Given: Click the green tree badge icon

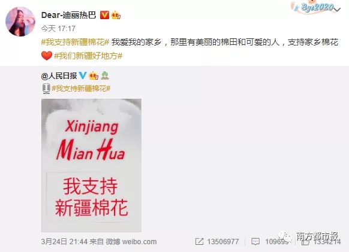Looking at the screenshot, I should [105, 75].
